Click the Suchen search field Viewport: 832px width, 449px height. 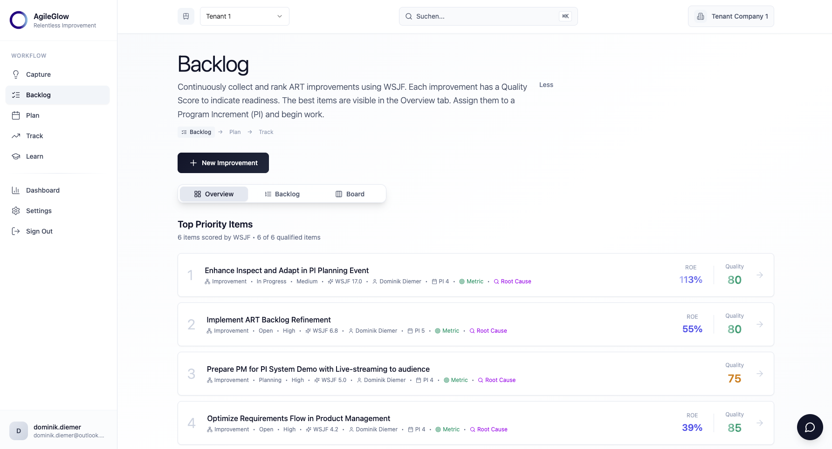[488, 16]
